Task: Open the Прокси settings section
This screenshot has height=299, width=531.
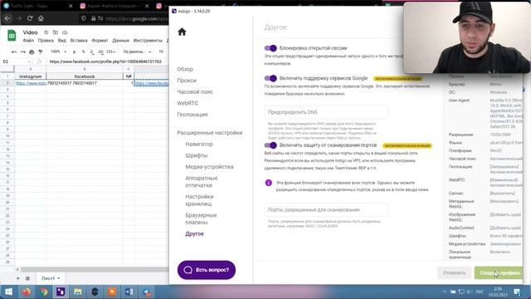Action: pyautogui.click(x=187, y=81)
